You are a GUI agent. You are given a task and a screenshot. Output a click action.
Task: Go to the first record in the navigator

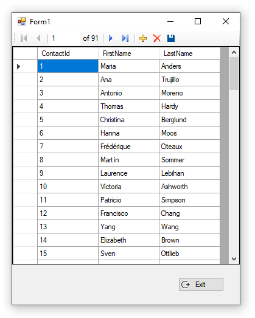coord(24,38)
